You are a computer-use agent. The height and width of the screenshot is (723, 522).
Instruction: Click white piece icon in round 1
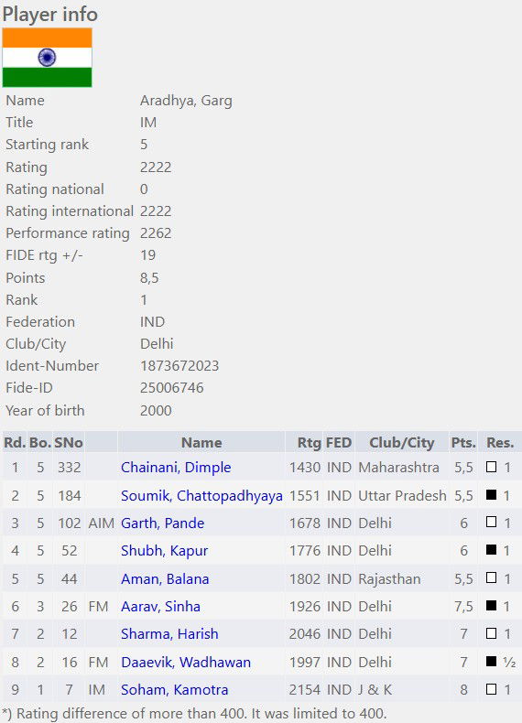(492, 467)
